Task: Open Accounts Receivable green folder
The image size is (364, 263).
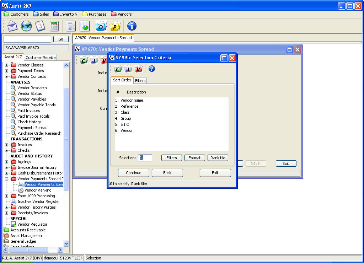Action: tap(25, 230)
